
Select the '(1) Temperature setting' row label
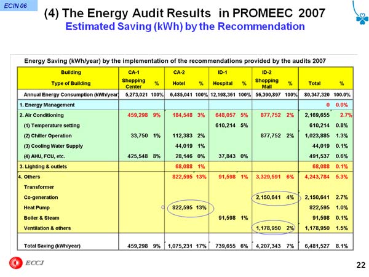[x=52, y=126]
